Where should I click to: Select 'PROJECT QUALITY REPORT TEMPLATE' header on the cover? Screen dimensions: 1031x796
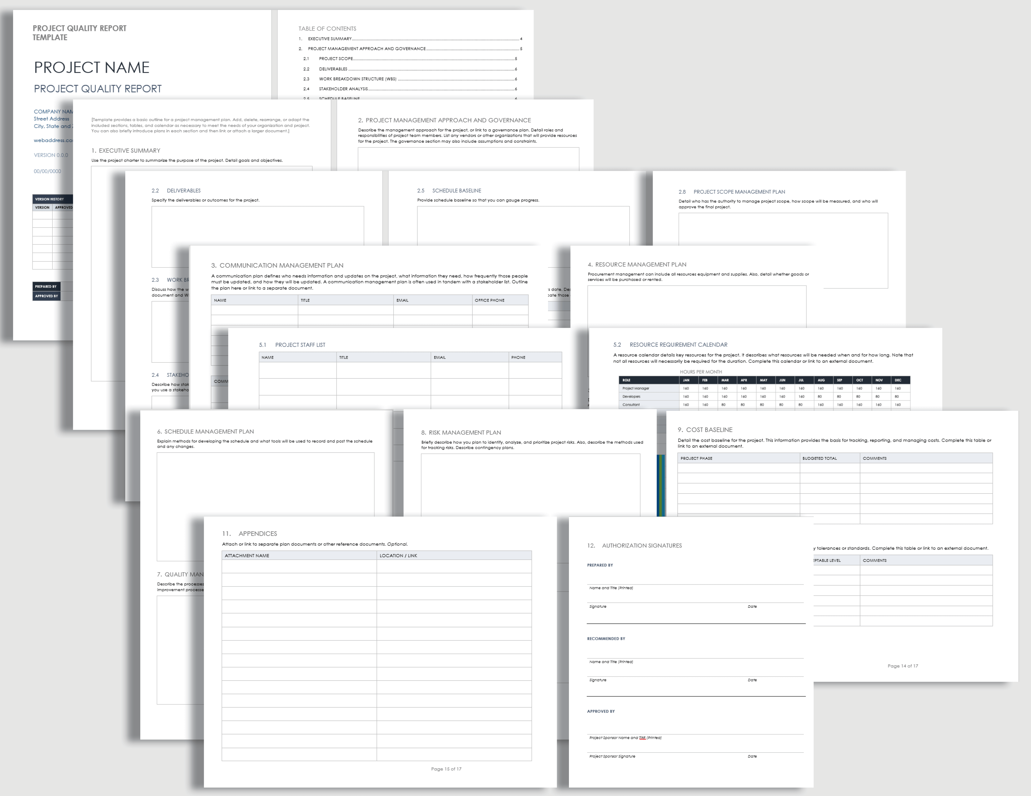[79, 32]
